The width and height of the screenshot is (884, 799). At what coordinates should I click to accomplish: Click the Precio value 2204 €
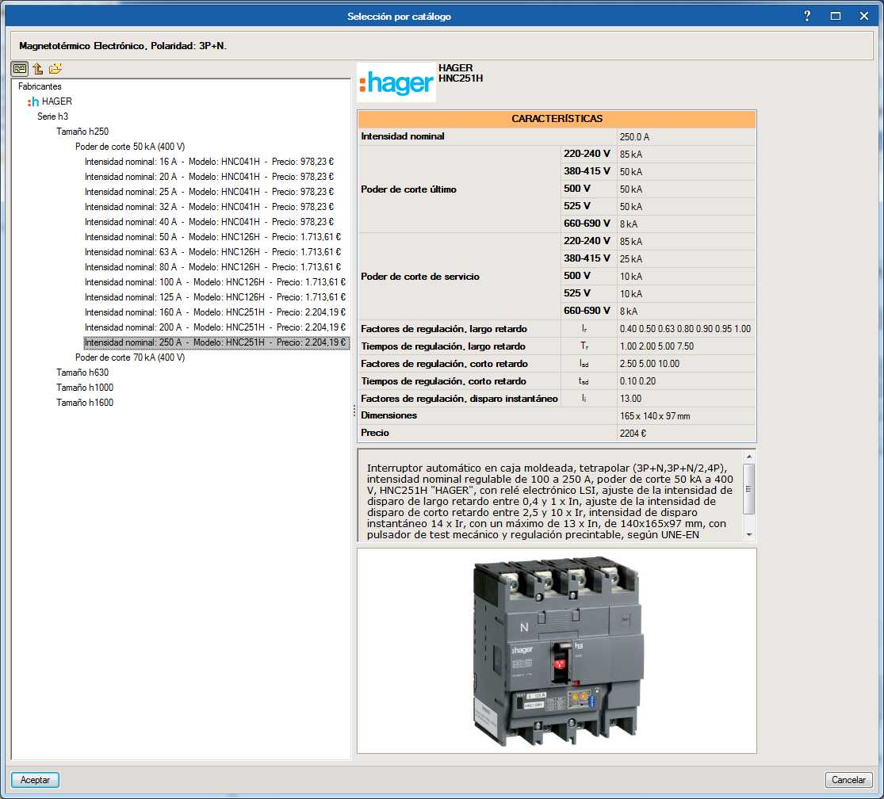633,434
